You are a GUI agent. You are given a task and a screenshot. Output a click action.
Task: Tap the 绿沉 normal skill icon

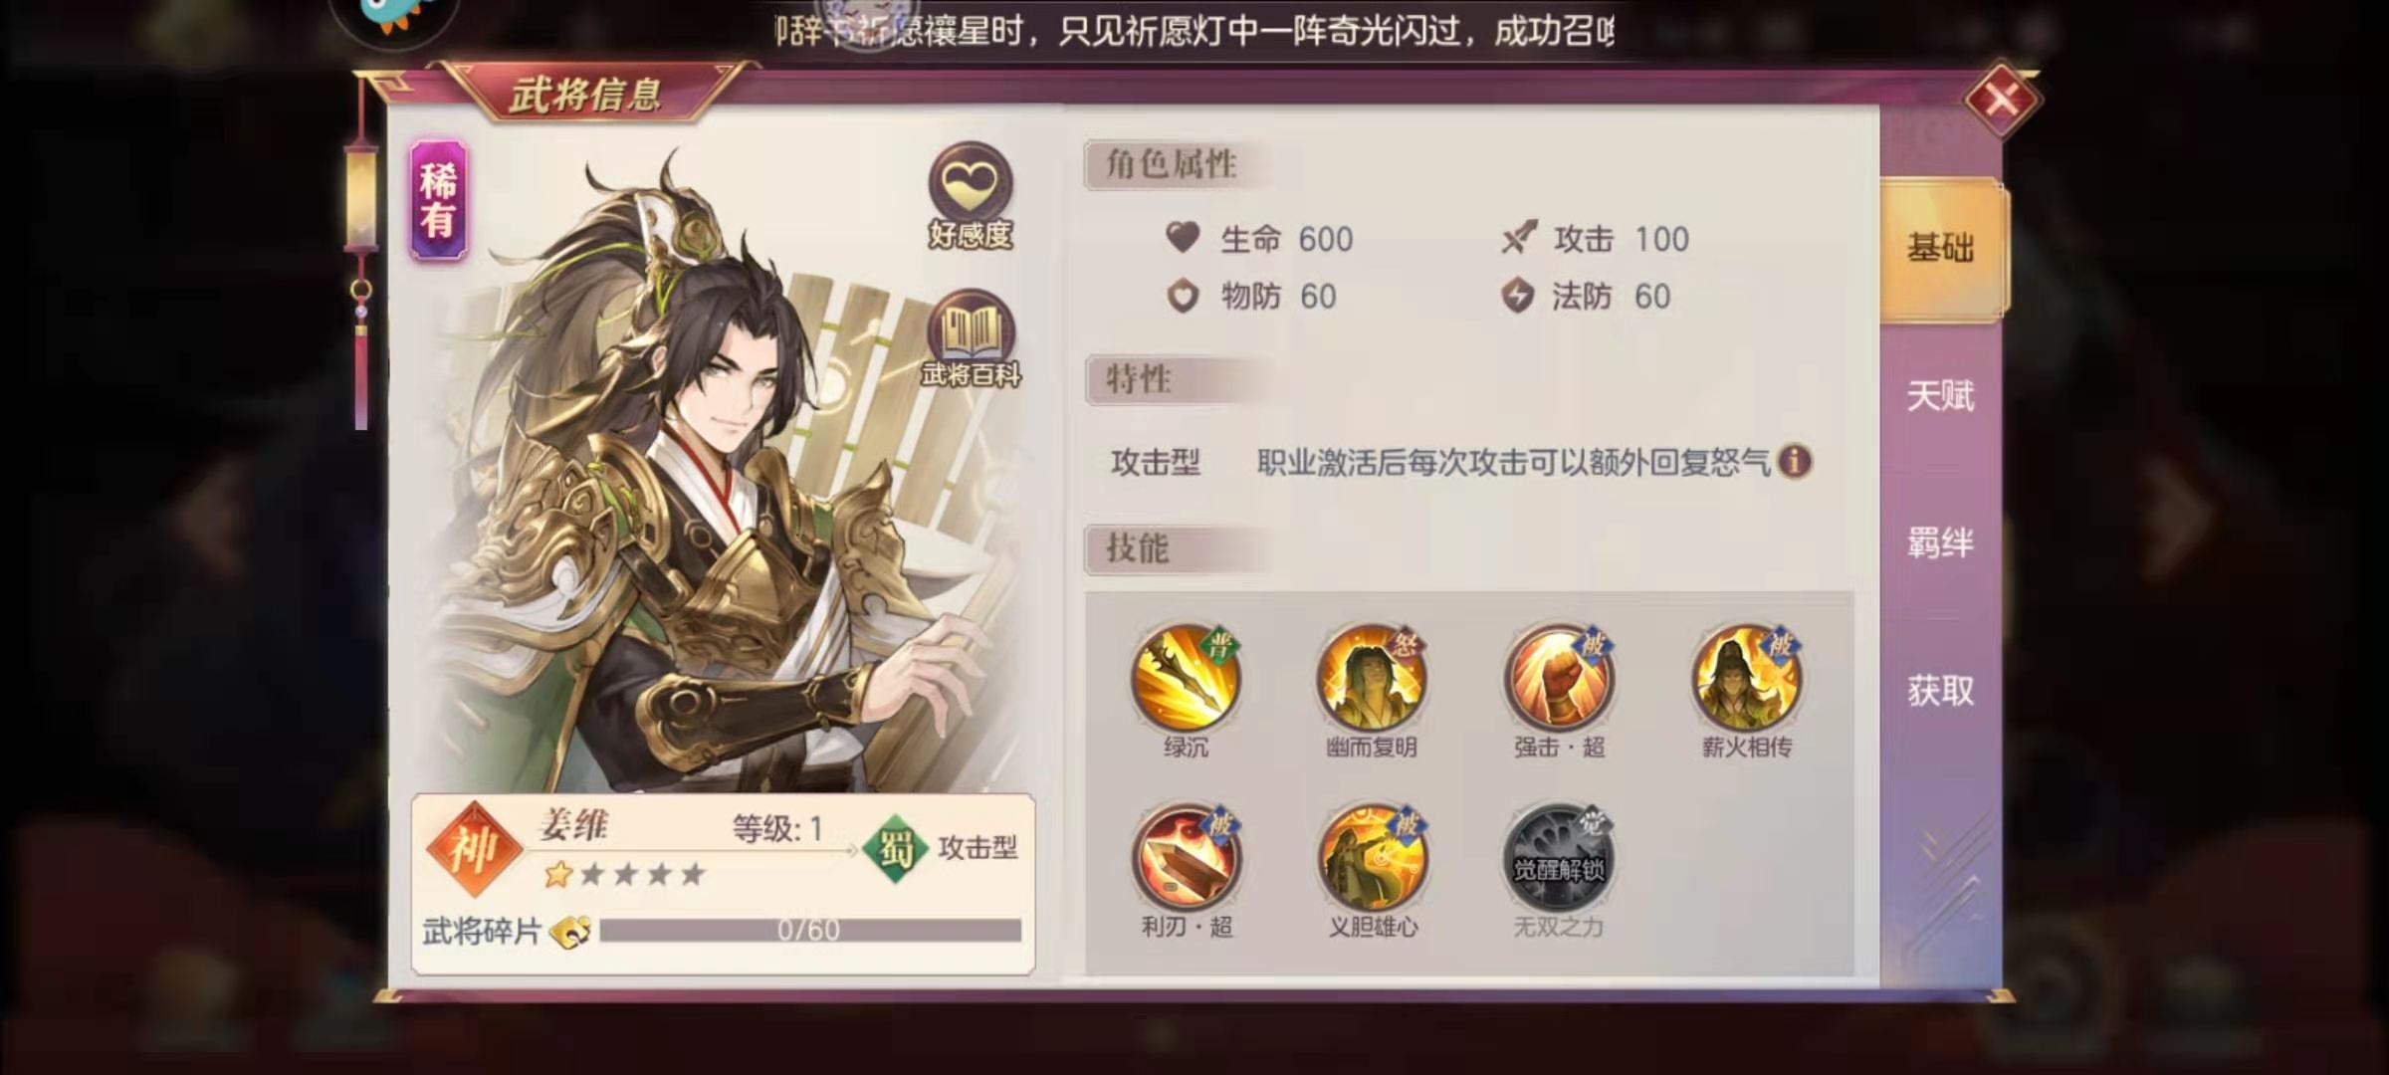point(1186,677)
